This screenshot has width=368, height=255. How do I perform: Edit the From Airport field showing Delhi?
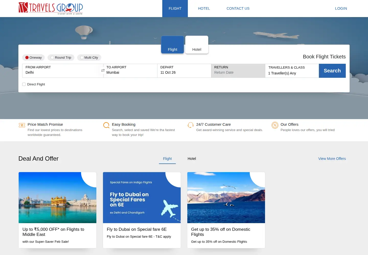click(63, 71)
